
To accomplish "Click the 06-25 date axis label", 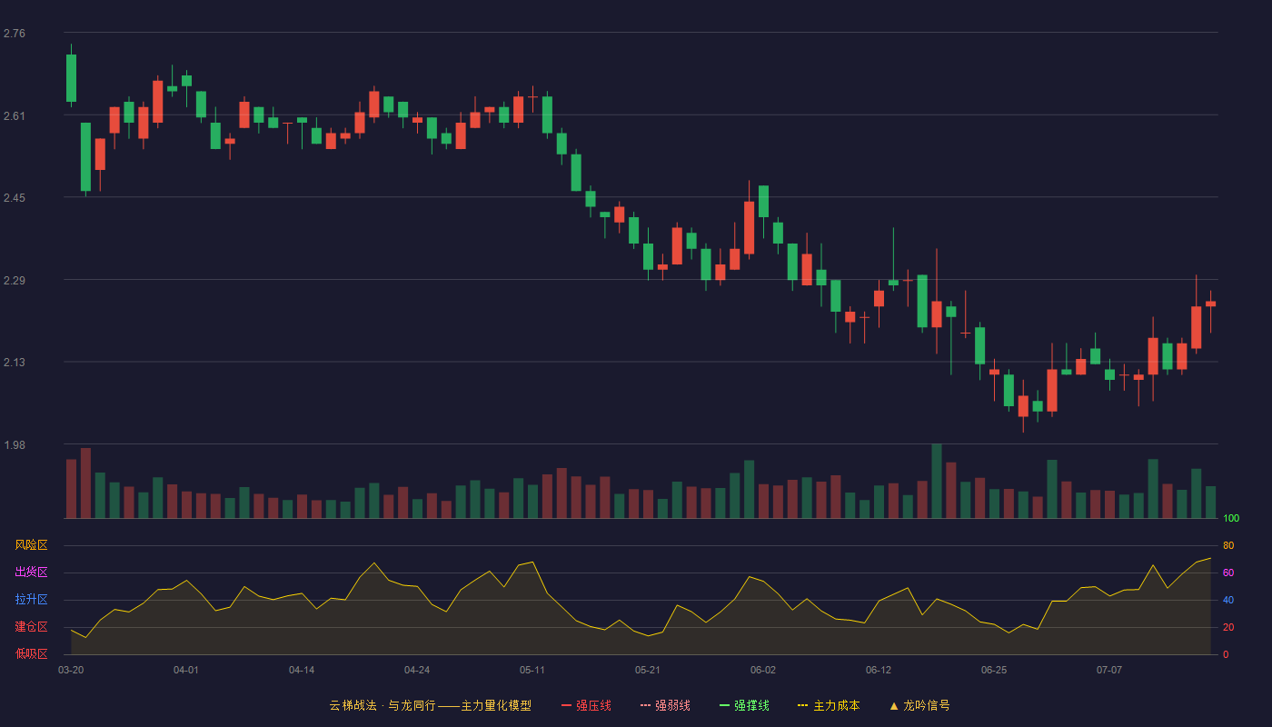I will (x=994, y=671).
